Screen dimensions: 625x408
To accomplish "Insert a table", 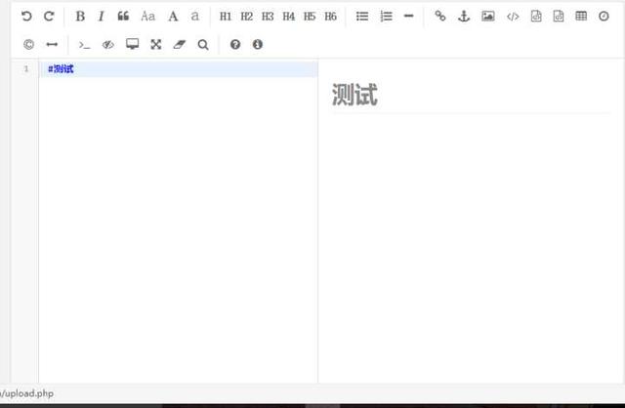I will click(581, 16).
